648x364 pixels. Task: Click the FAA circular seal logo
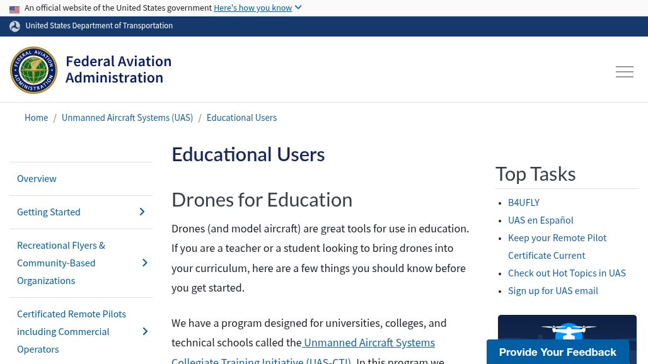34,71
